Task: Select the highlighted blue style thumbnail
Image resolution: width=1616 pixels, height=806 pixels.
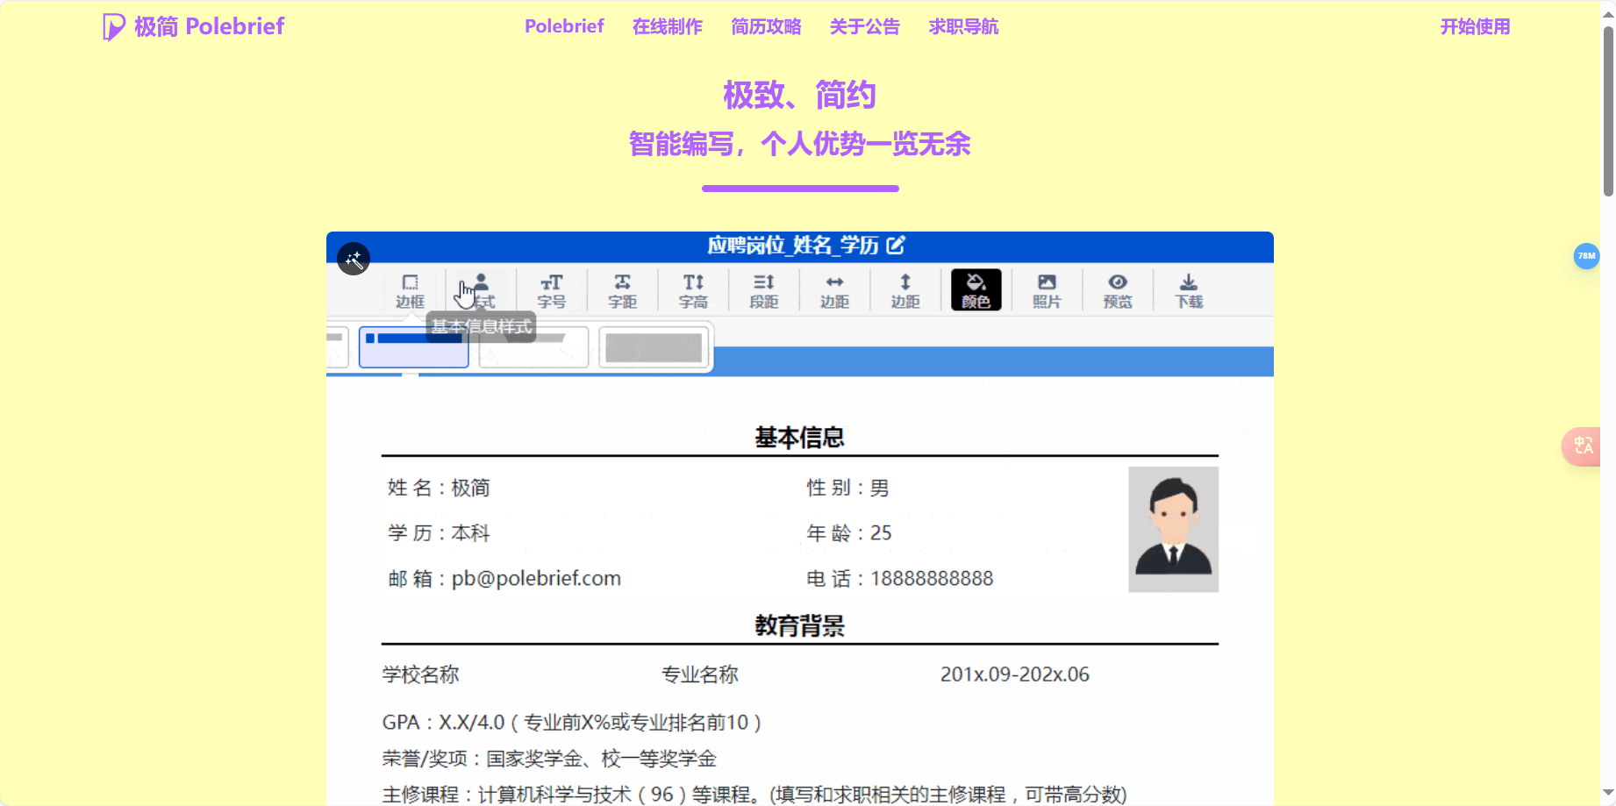Action: pyautogui.click(x=413, y=347)
